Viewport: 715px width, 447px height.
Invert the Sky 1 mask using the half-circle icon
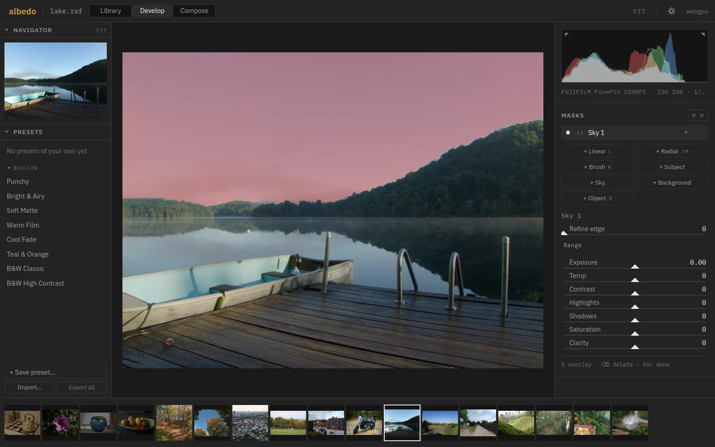[686, 132]
